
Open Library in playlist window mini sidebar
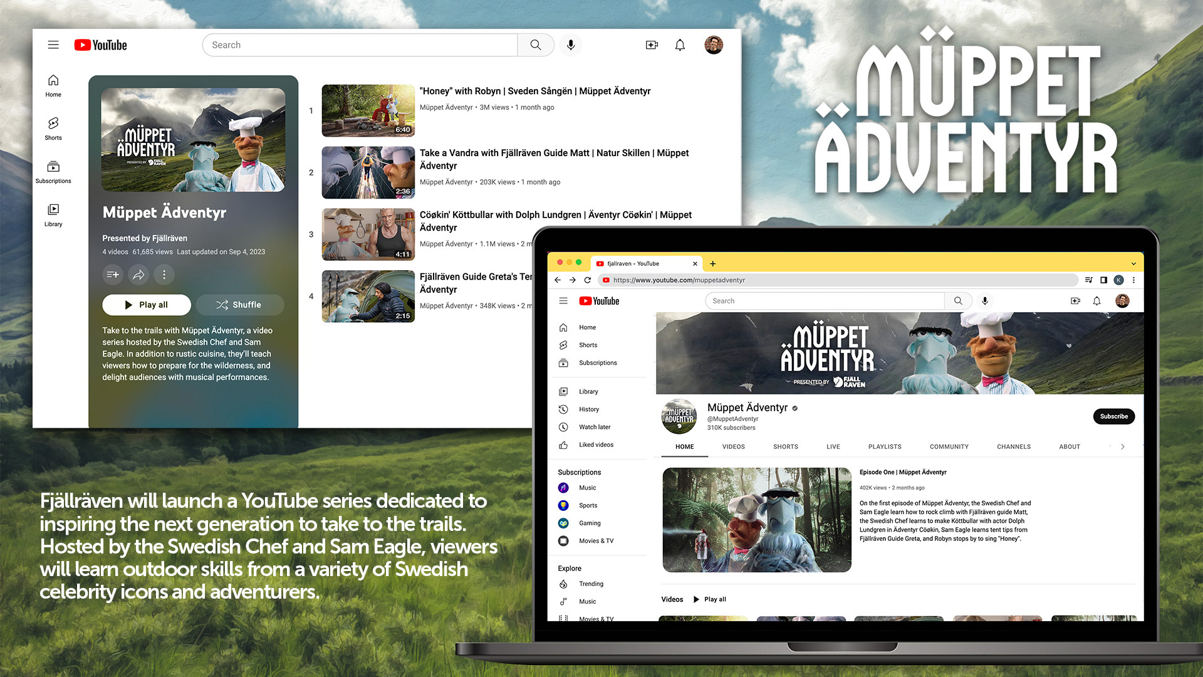tap(53, 216)
